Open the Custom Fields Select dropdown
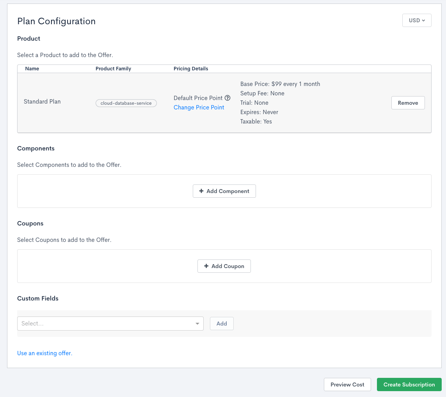The image size is (446, 397). pos(110,324)
